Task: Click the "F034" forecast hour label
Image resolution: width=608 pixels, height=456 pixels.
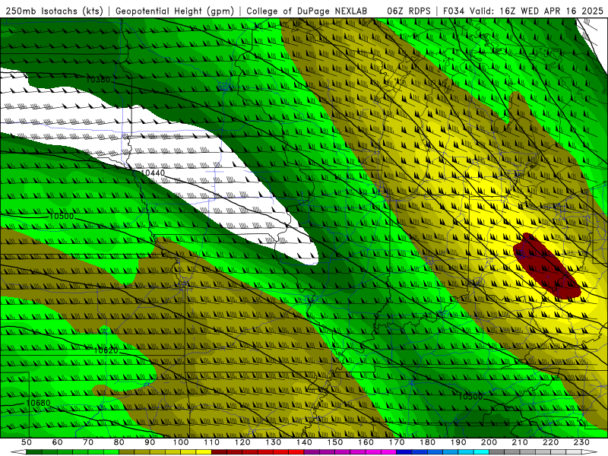Action: point(454,11)
